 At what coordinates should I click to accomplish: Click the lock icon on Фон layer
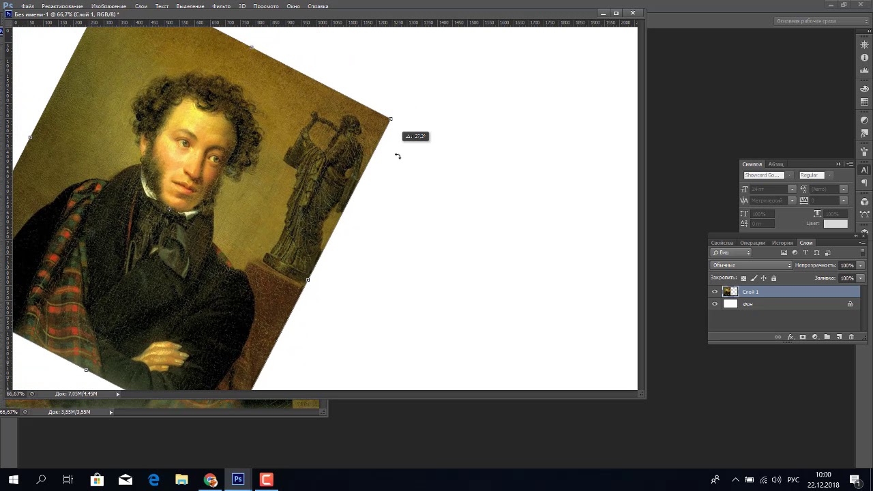pyautogui.click(x=850, y=304)
